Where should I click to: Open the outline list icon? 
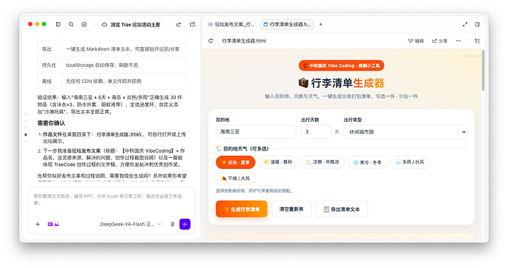click(x=477, y=40)
